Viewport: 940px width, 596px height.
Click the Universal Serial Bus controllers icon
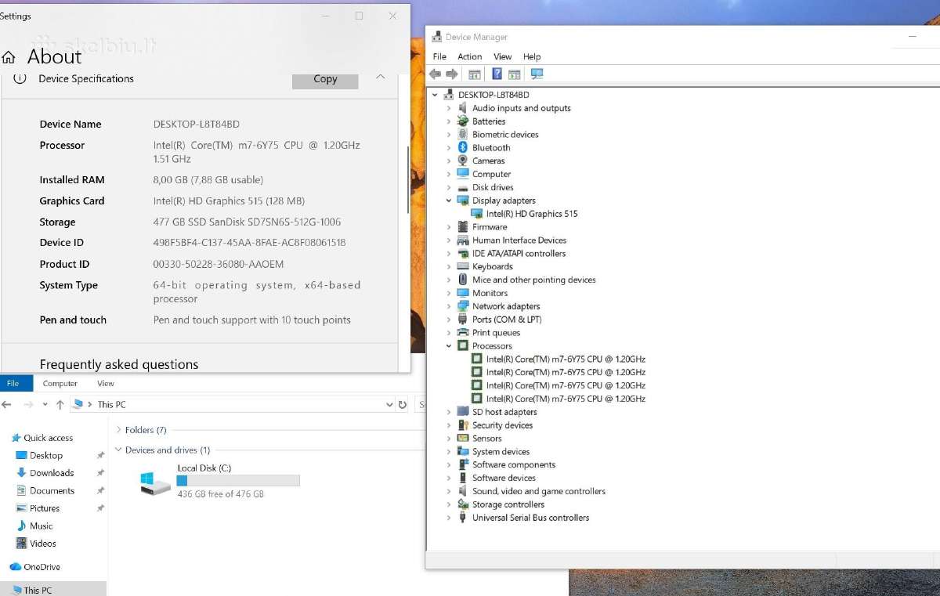click(463, 518)
